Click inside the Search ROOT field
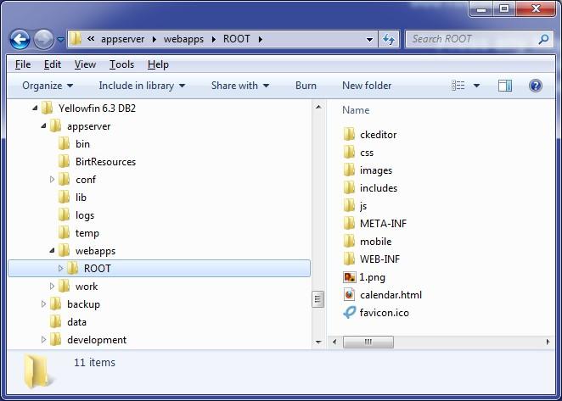The width and height of the screenshot is (562, 401). click(471, 39)
